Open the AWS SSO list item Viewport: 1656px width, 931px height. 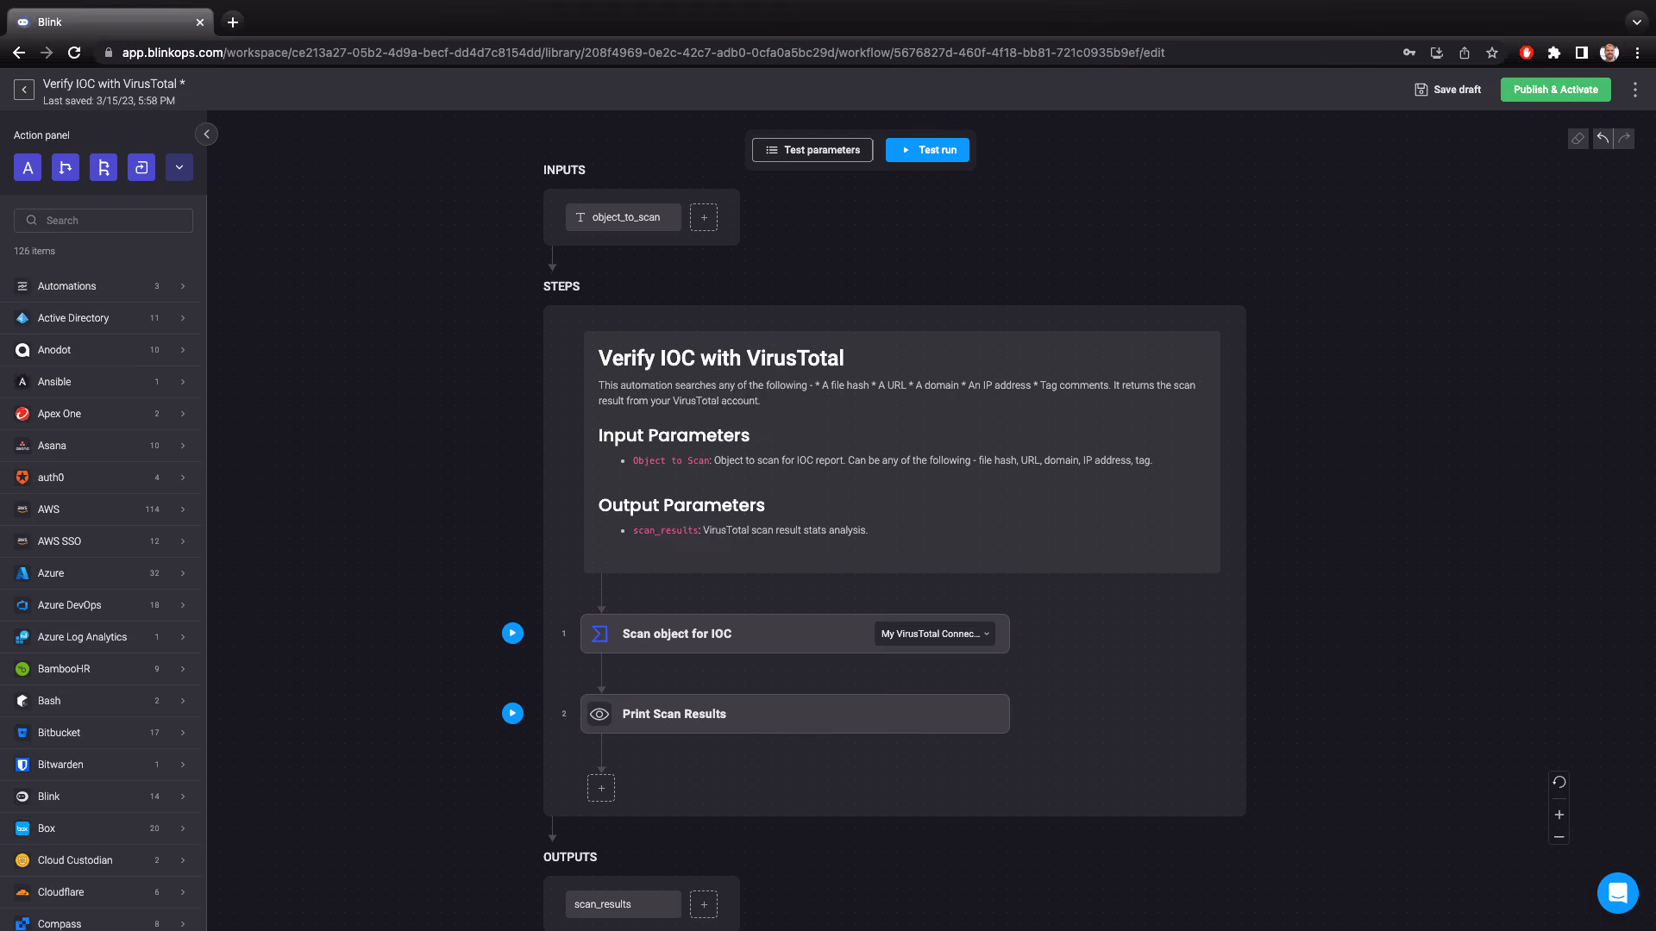100,541
